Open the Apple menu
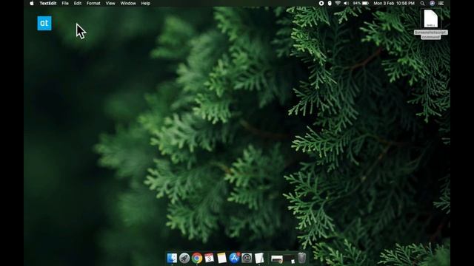The width and height of the screenshot is (474, 266). [32, 3]
